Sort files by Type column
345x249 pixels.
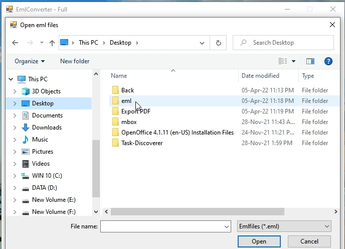tap(308, 76)
